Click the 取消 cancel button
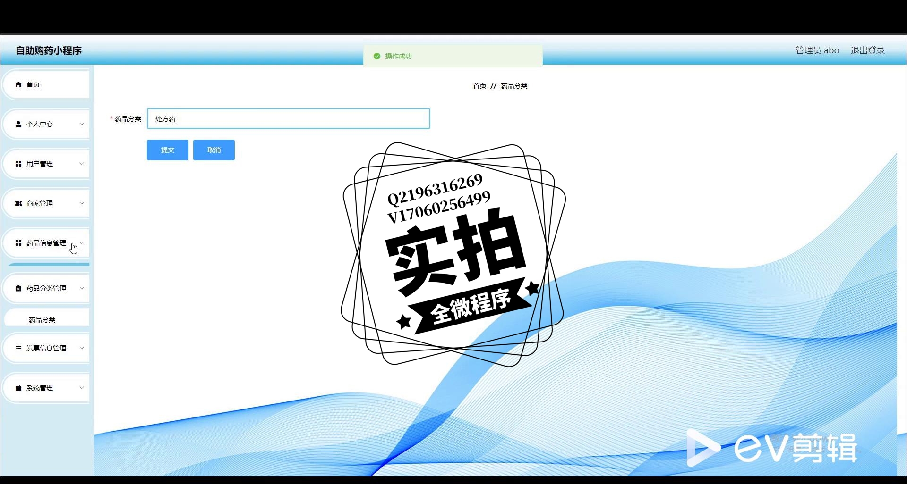 (214, 150)
